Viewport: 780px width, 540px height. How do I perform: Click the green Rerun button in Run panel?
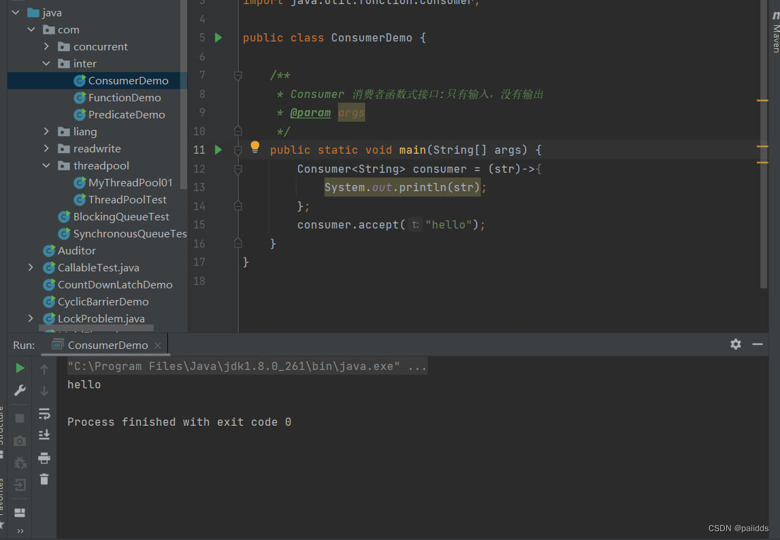click(x=20, y=368)
